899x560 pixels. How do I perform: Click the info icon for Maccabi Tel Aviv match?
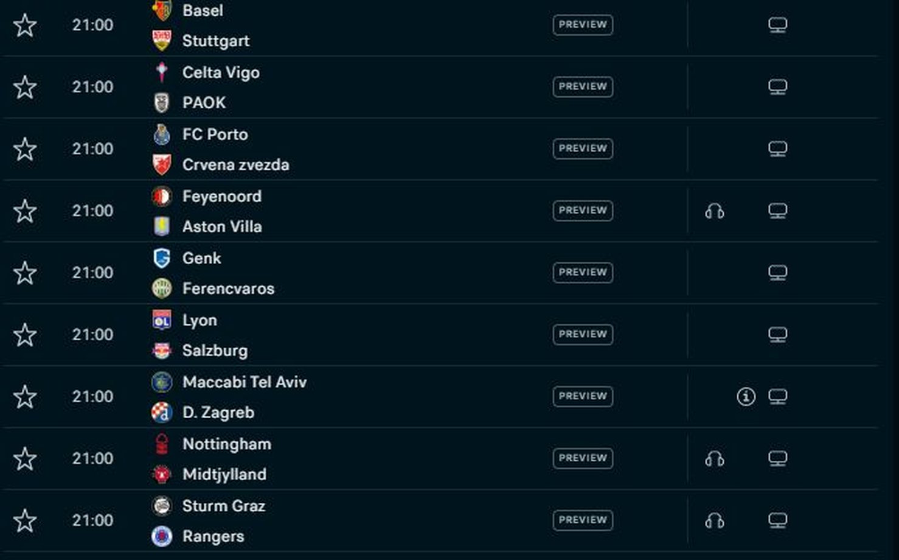pyautogui.click(x=746, y=397)
